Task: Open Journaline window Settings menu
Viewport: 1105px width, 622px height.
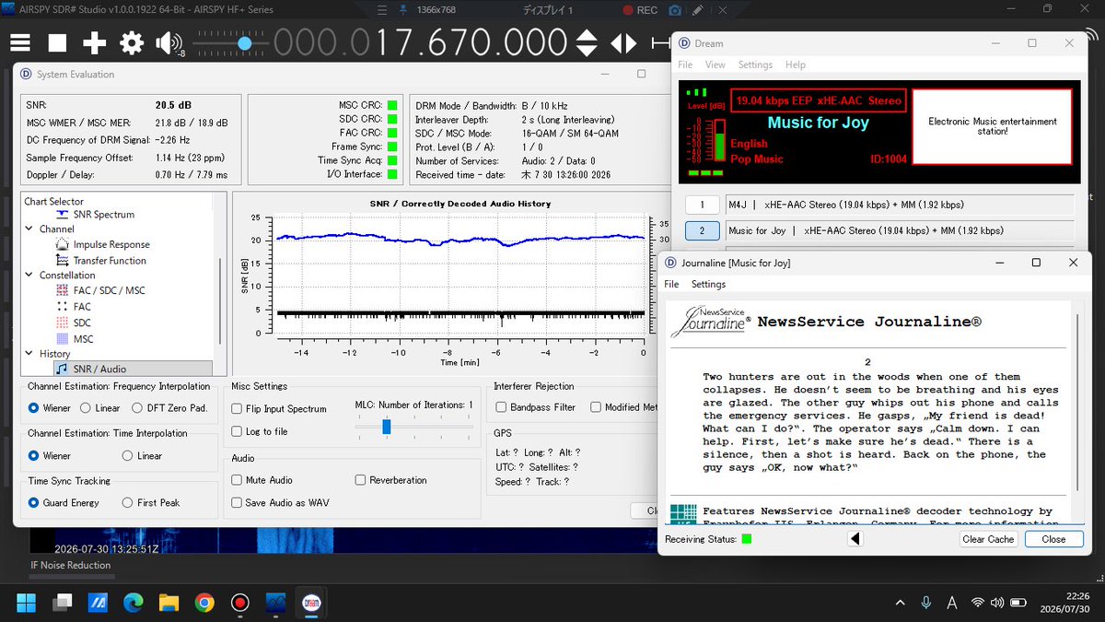Action: 709,285
